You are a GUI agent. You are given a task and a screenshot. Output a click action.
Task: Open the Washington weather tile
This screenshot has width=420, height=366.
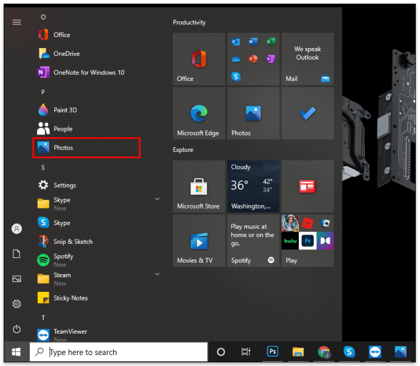tap(253, 187)
